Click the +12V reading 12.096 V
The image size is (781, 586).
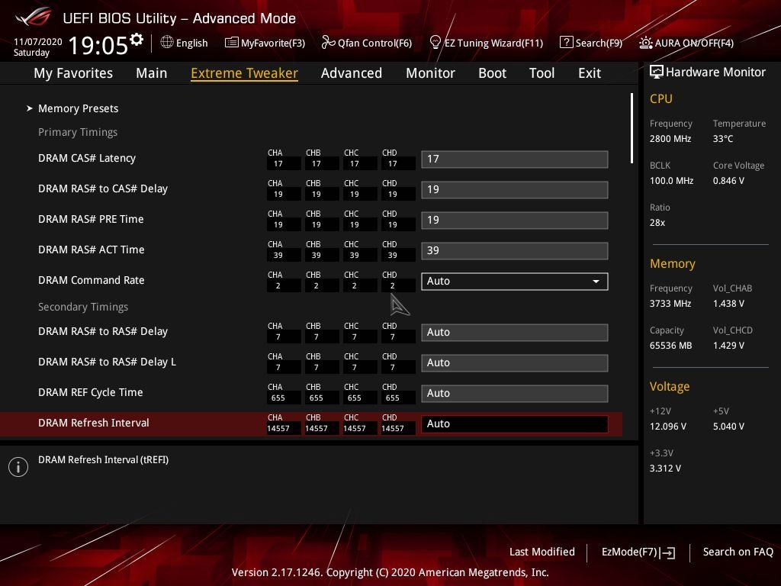pyautogui.click(x=668, y=427)
